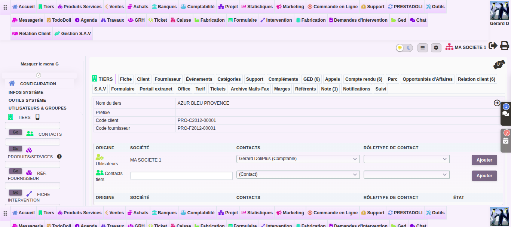Open the Portail extranet tab
This screenshot has height=227, width=511.
(156, 89)
